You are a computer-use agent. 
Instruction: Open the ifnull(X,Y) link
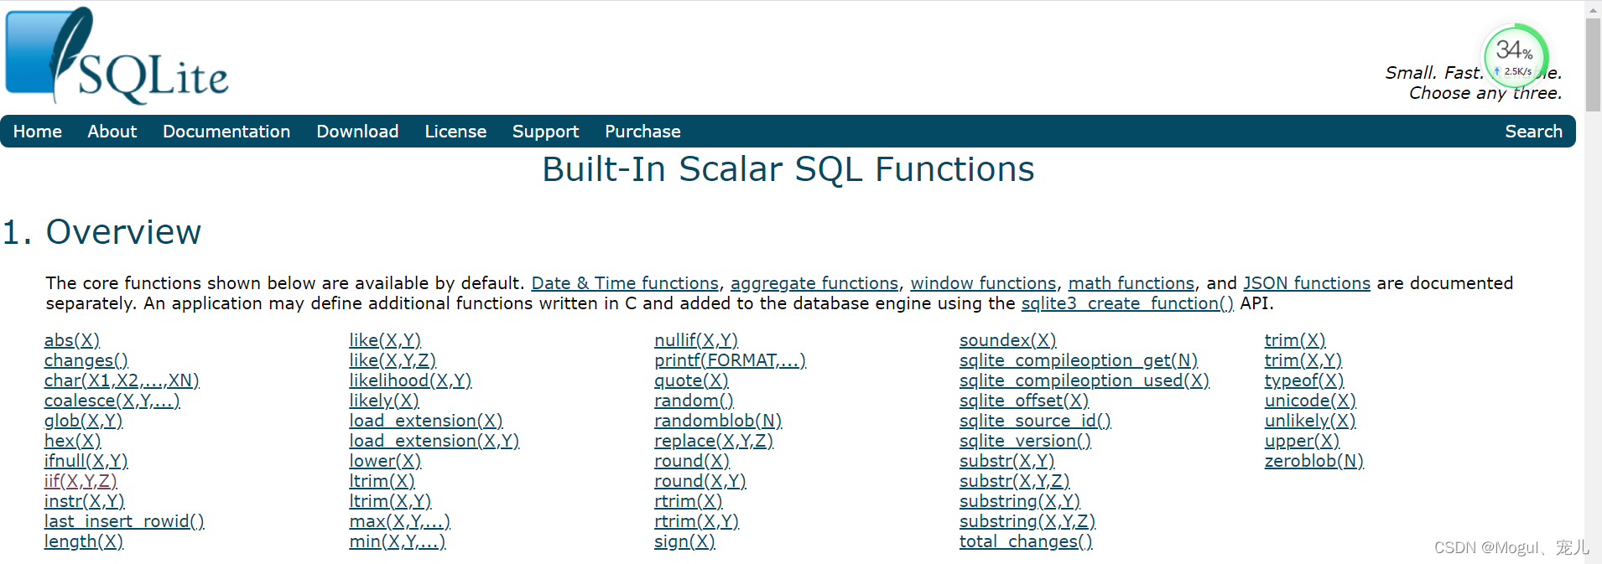click(86, 461)
